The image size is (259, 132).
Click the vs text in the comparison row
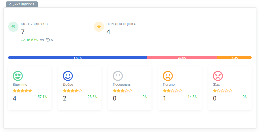pos(42,40)
